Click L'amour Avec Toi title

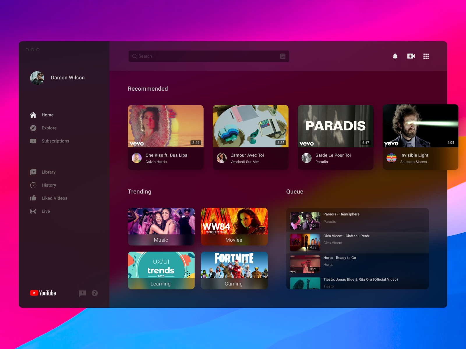247,155
